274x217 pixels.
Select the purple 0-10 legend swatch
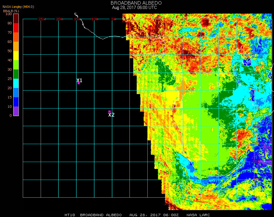click(16, 111)
